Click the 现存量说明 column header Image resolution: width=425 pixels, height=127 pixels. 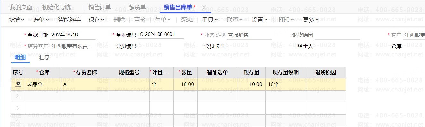[x=286, y=73]
